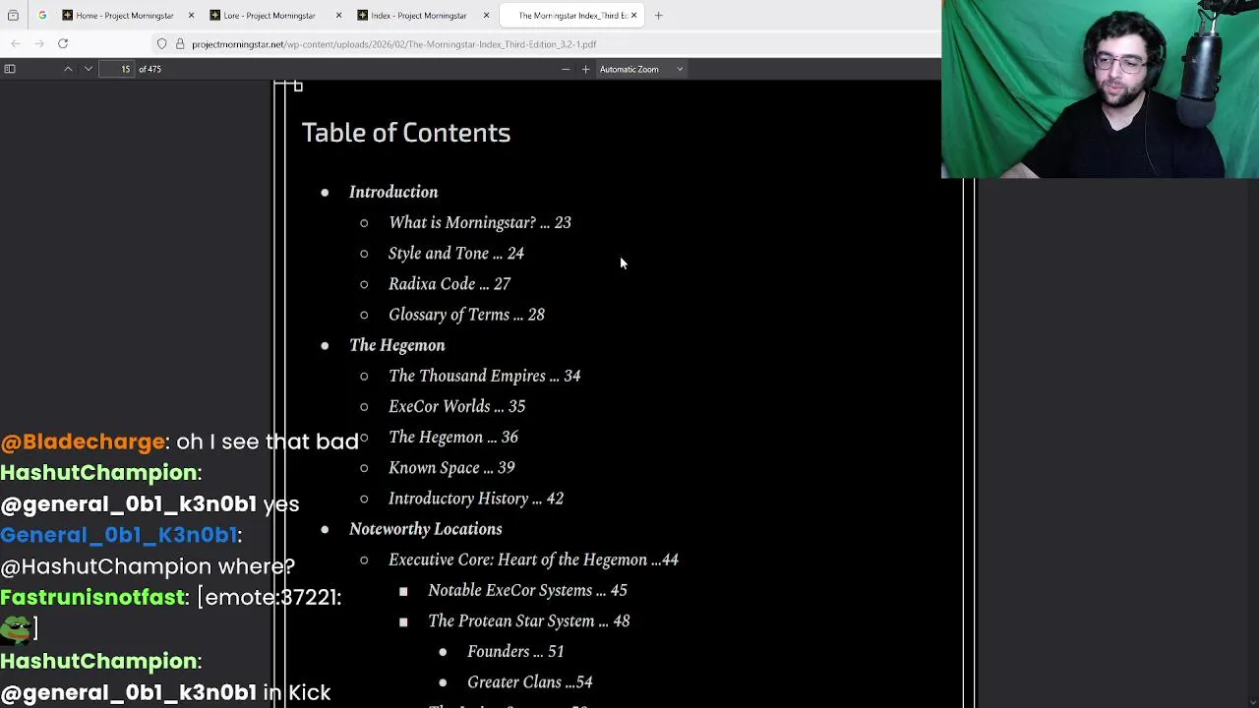Viewport: 1259px width, 708px height.
Task: Zoom in the PDF document
Action: [586, 69]
